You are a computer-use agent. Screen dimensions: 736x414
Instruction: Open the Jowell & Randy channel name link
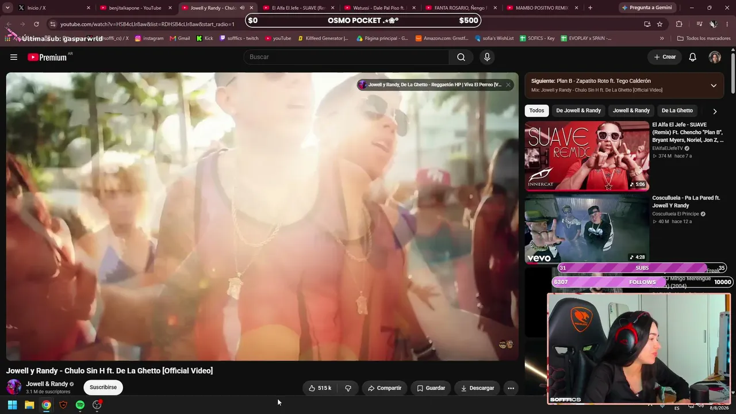click(x=47, y=384)
